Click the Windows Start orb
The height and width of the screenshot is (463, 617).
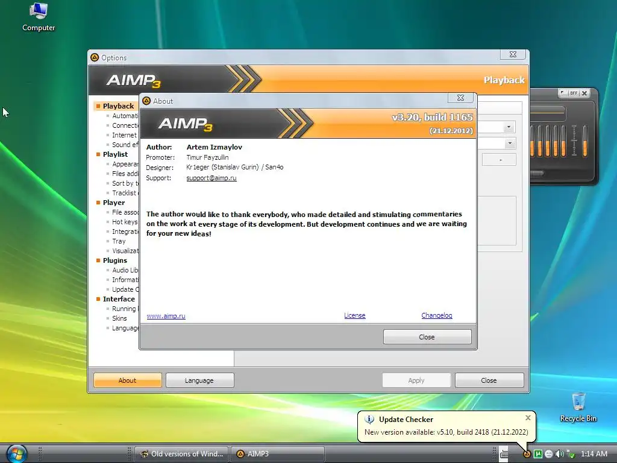[x=17, y=453]
